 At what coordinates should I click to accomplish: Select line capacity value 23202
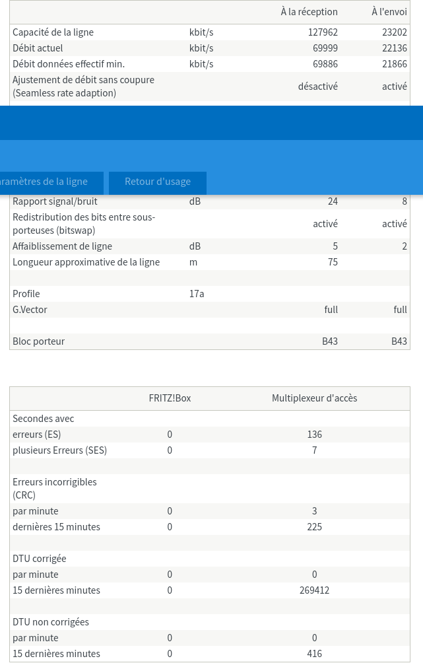(395, 32)
